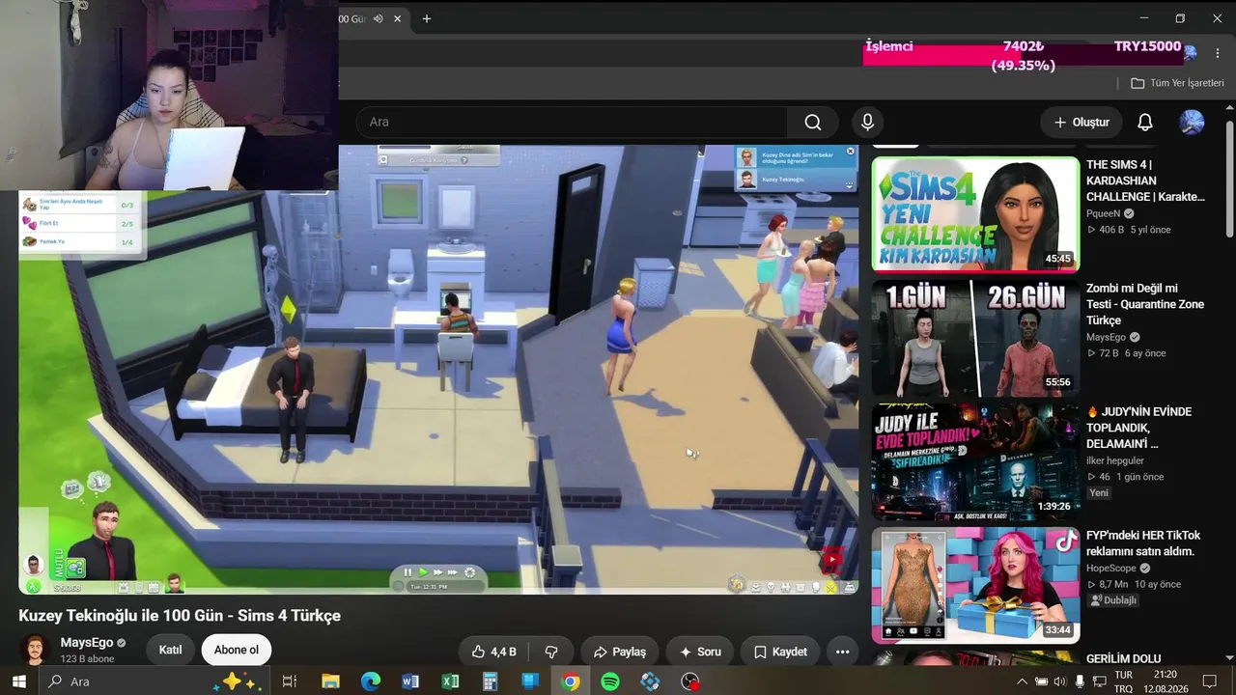This screenshot has height=695, width=1236.
Task: Like the video with 4,4 B thumbs-up
Action: [x=493, y=652]
